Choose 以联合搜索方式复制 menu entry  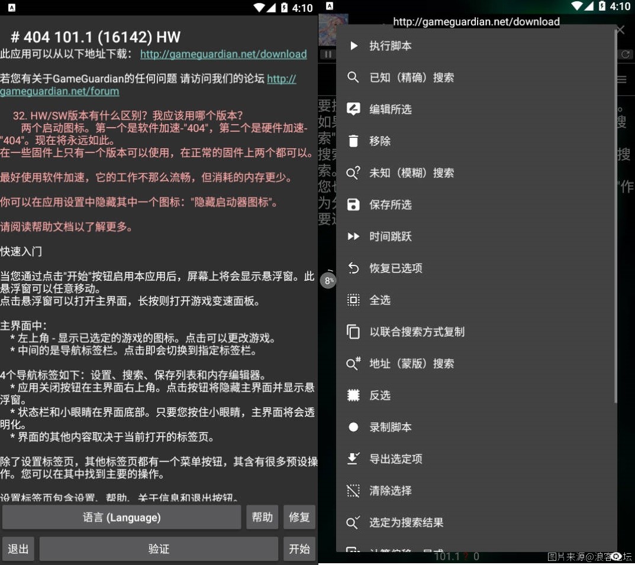[x=476, y=332]
